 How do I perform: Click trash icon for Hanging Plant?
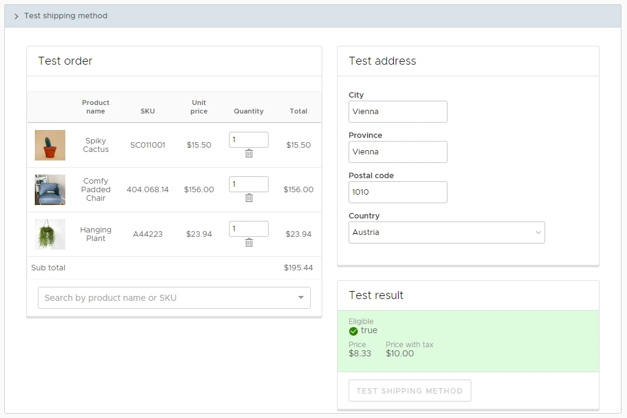(249, 242)
